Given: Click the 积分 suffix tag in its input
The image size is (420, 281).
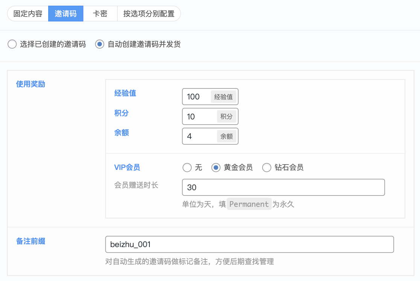Looking at the screenshot, I should pos(226,116).
